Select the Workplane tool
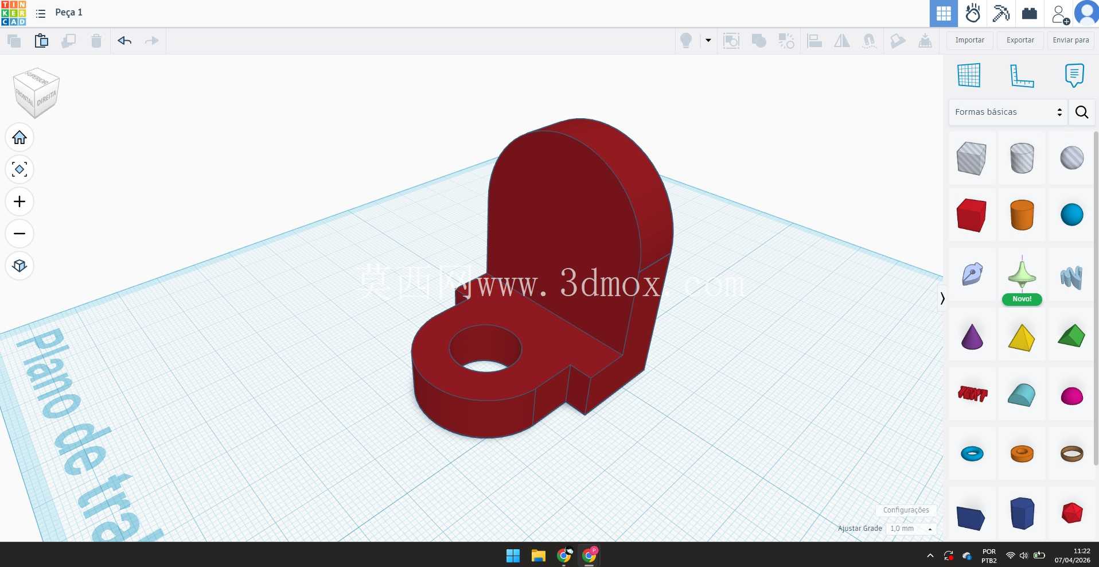This screenshot has width=1099, height=567. tap(969, 75)
